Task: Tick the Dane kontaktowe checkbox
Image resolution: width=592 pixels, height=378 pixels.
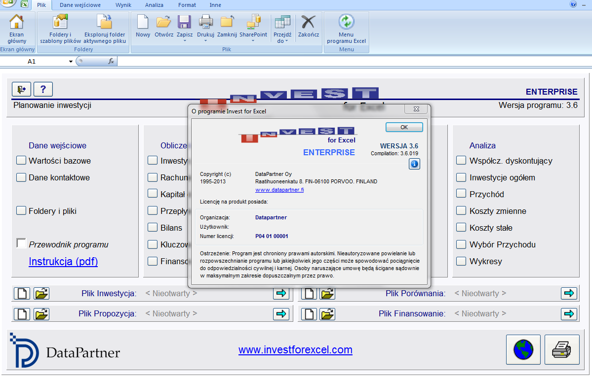Action: click(x=21, y=177)
